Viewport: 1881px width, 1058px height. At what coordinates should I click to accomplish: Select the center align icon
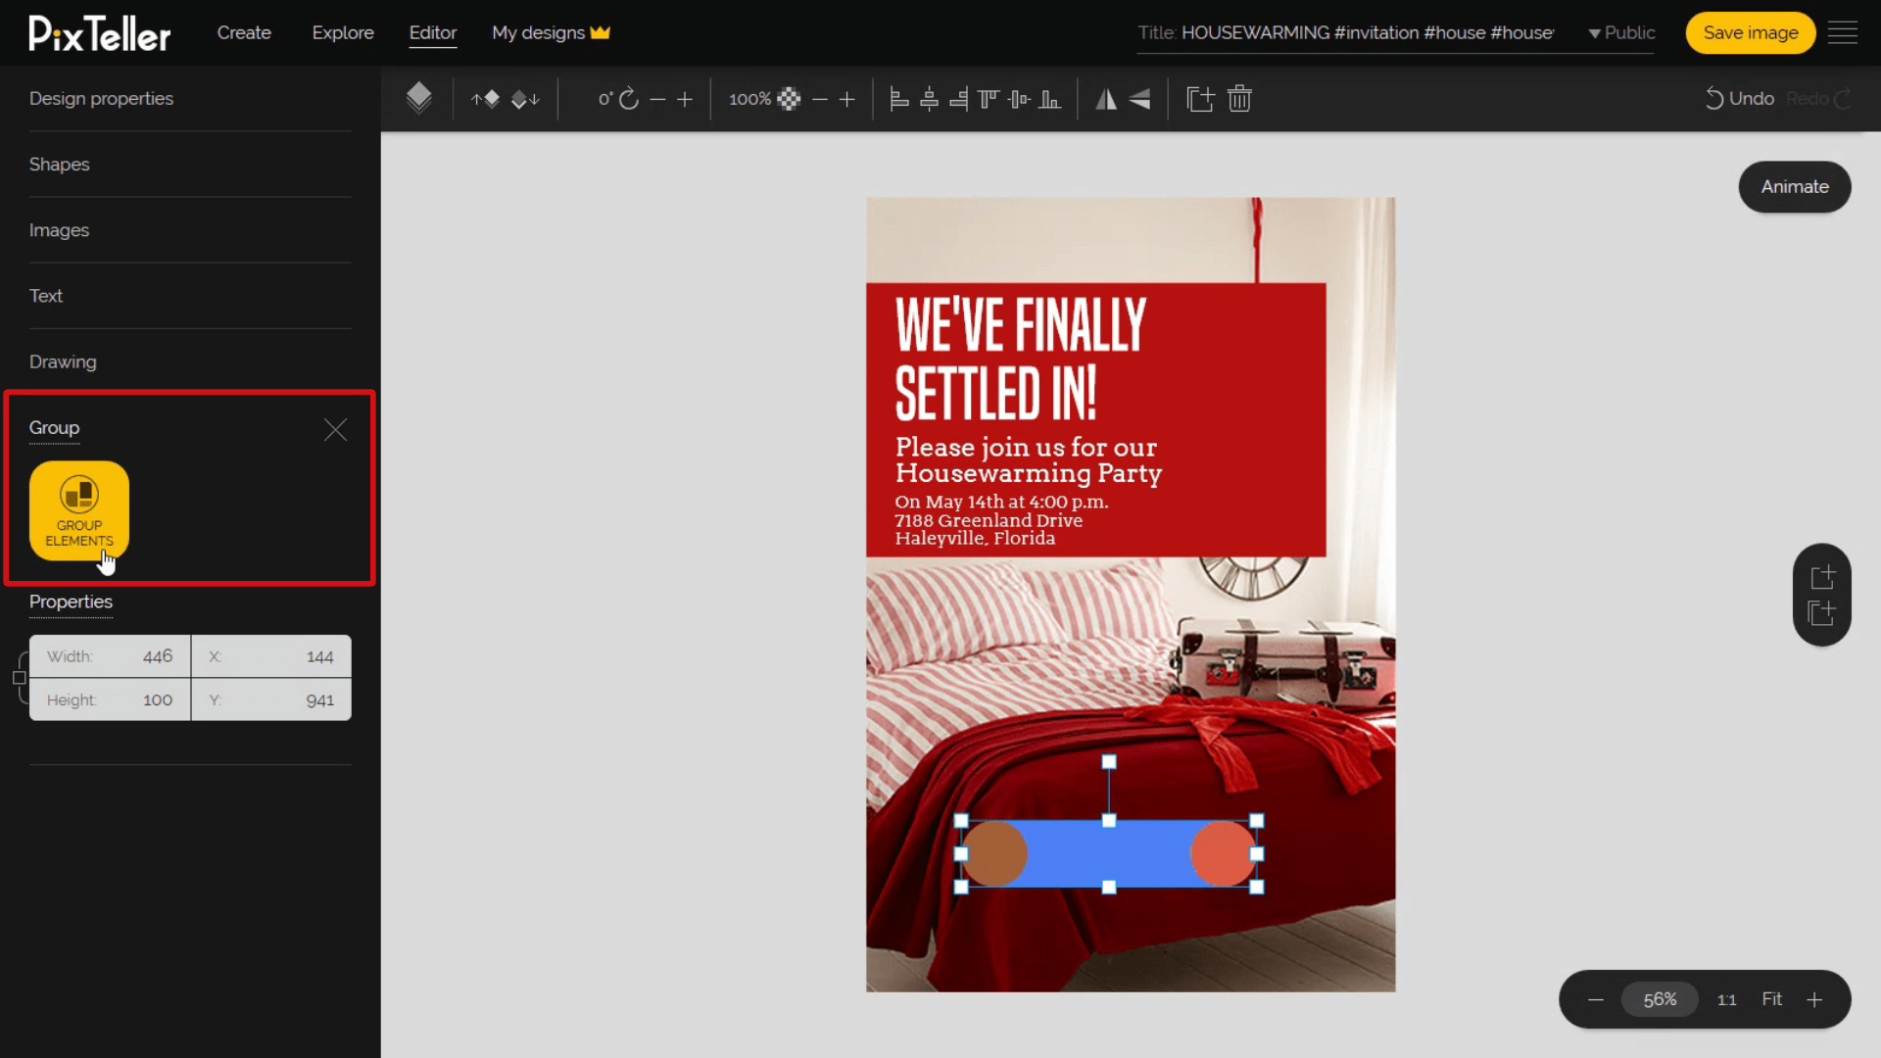point(929,98)
